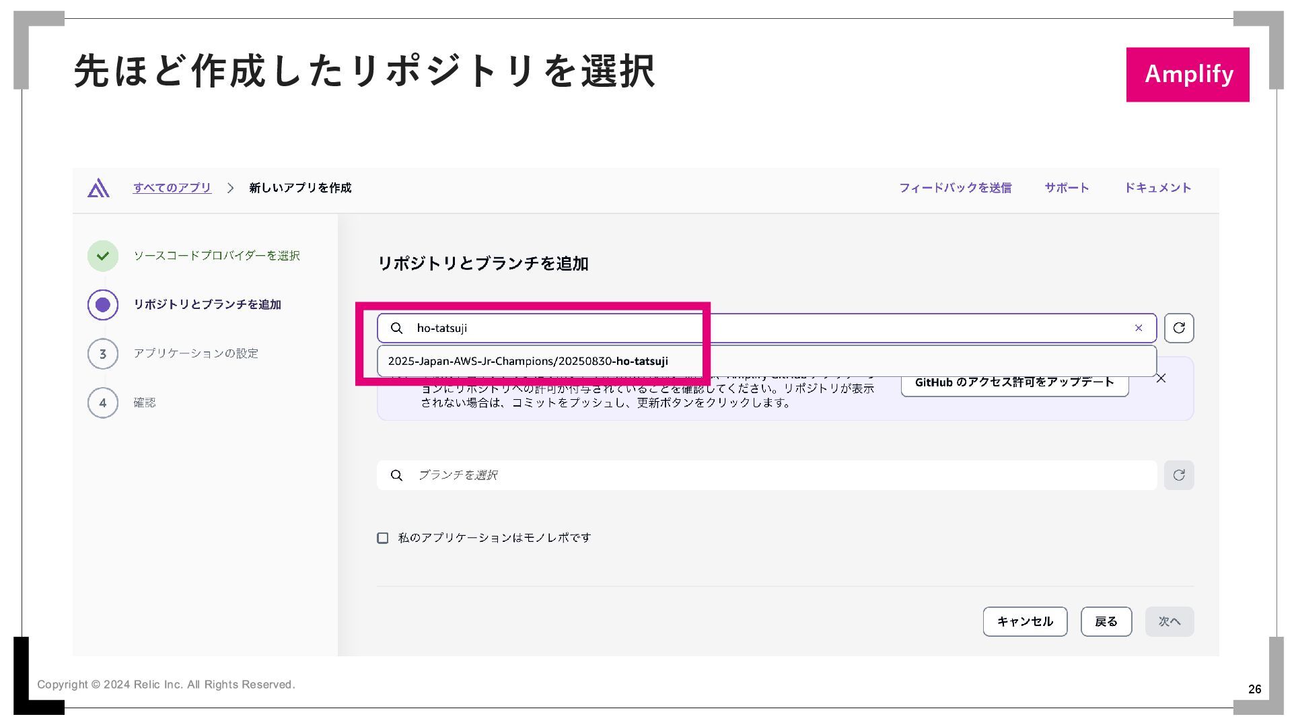The height and width of the screenshot is (727, 1292).
Task: Choose 2025-Japan-AWS-Jr-Champions/20250830-ho-tatsuji repository option
Action: tap(767, 361)
